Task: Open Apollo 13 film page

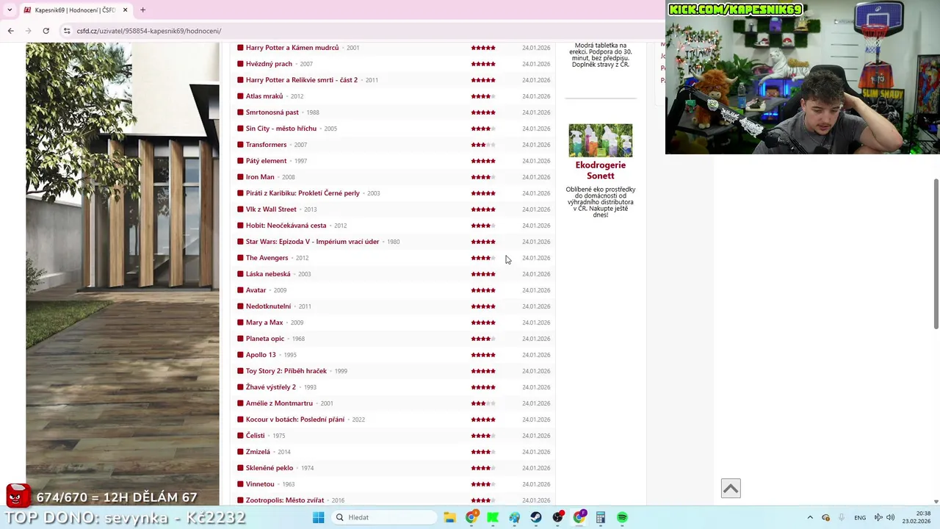Action: coord(261,355)
